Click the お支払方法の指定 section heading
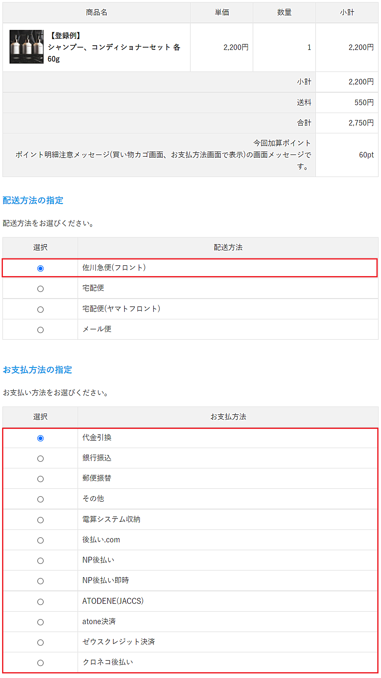This screenshot has width=381, height=678. pos(37,370)
